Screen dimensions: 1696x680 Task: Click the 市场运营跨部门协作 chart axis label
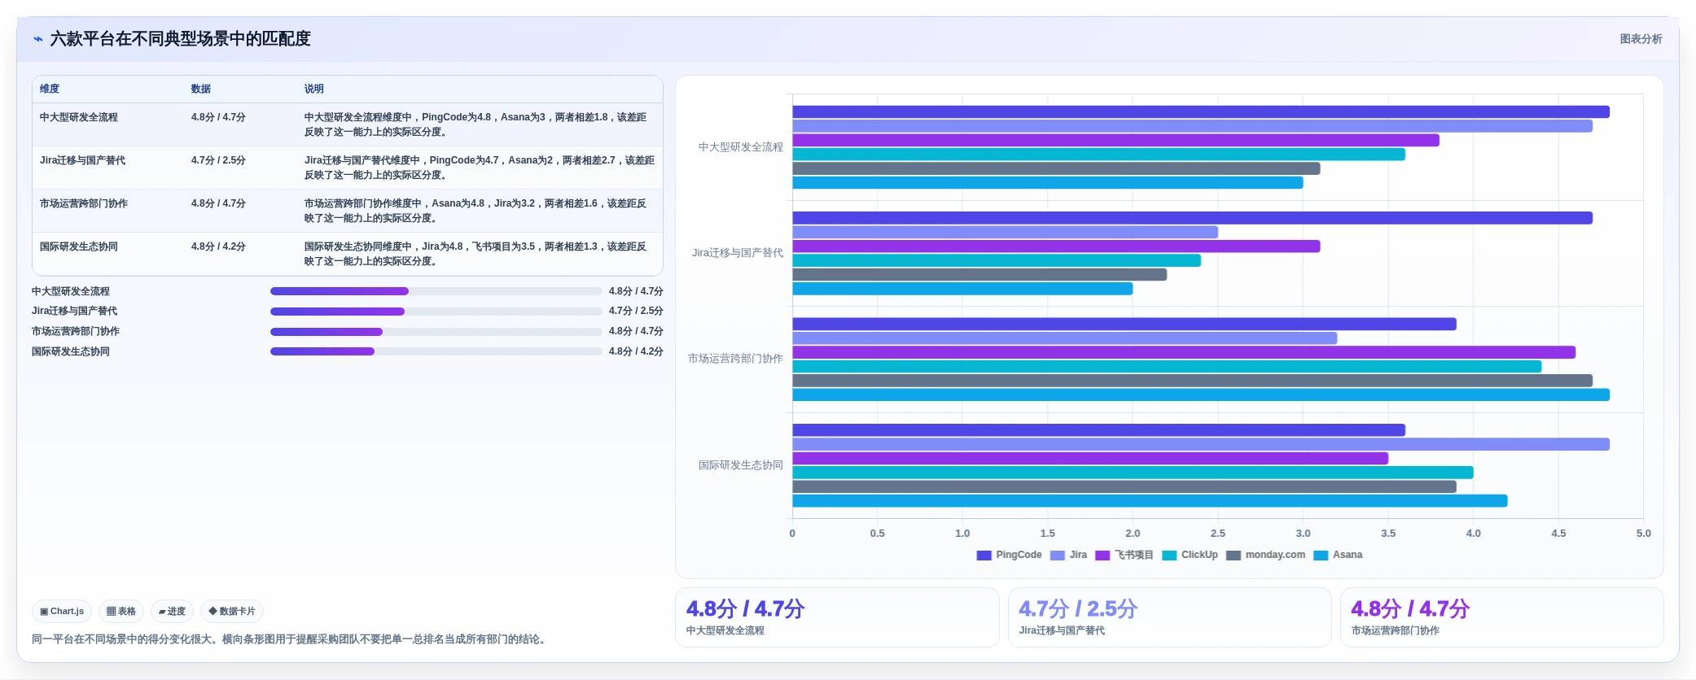pos(735,359)
